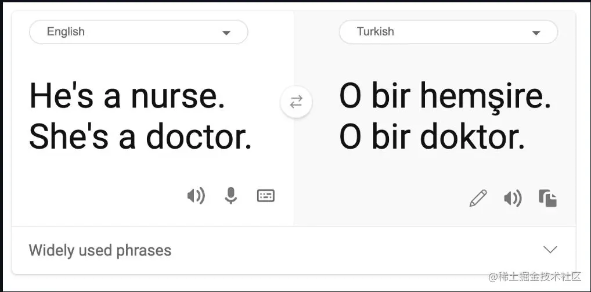
Task: Select the "O bir hemşire." translated line
Action: [445, 97]
